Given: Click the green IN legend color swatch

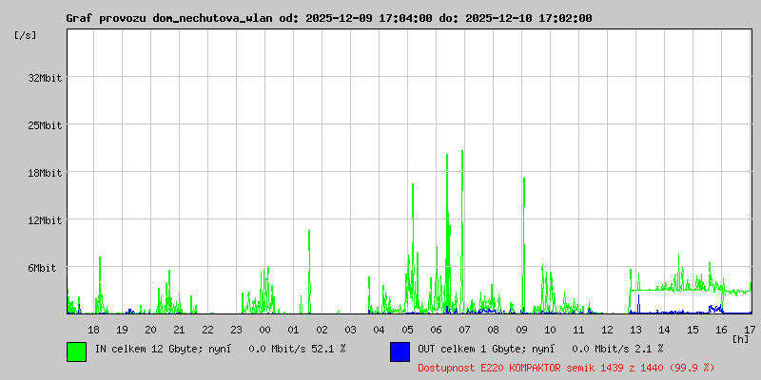Looking at the screenshot, I should [77, 351].
